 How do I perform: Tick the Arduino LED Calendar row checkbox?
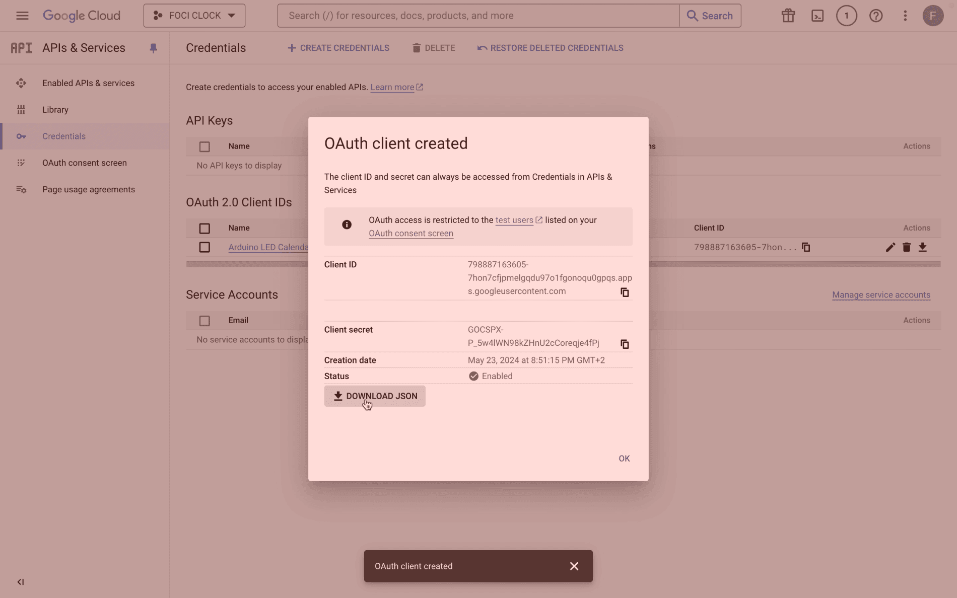point(204,247)
